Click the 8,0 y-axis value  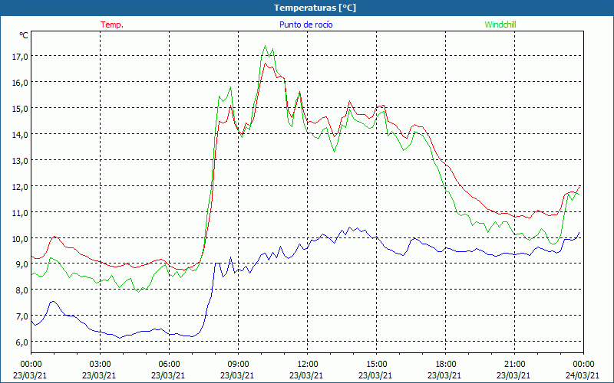[21, 290]
